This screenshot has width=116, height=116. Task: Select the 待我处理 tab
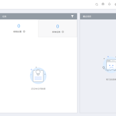pos(19,28)
